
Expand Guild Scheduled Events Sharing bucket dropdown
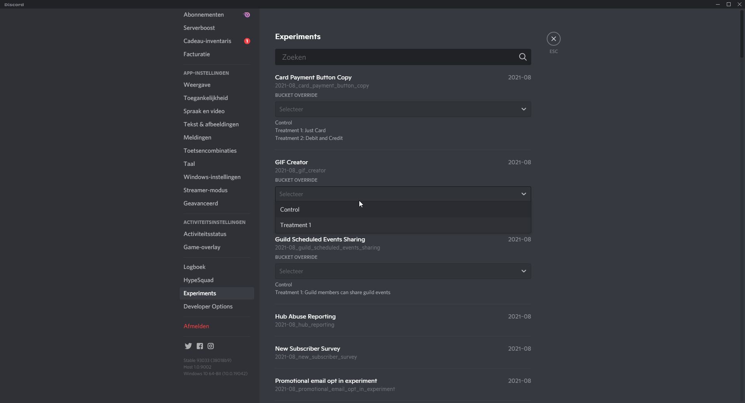point(403,271)
